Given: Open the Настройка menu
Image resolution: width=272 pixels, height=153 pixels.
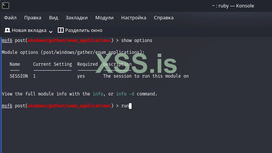Looking at the screenshot, I should point(134,18).
